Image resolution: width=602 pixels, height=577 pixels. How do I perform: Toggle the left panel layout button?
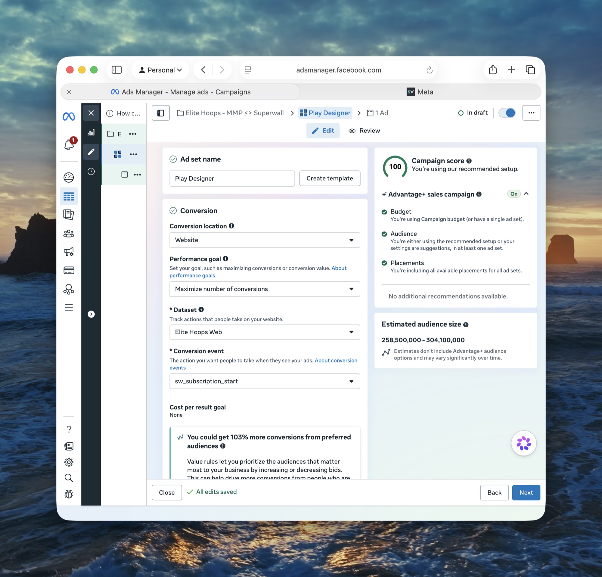tap(161, 113)
